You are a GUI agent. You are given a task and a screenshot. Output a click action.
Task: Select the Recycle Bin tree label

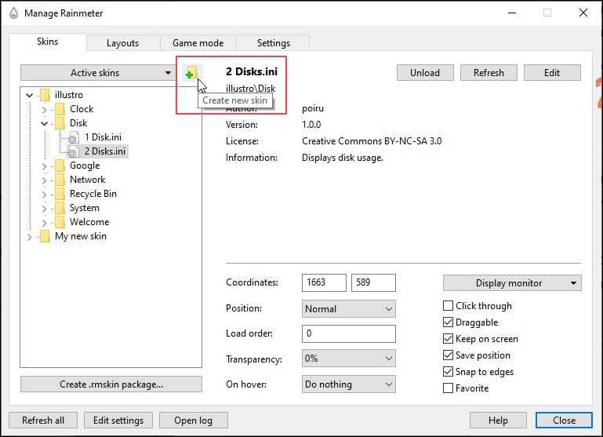pyautogui.click(x=93, y=194)
